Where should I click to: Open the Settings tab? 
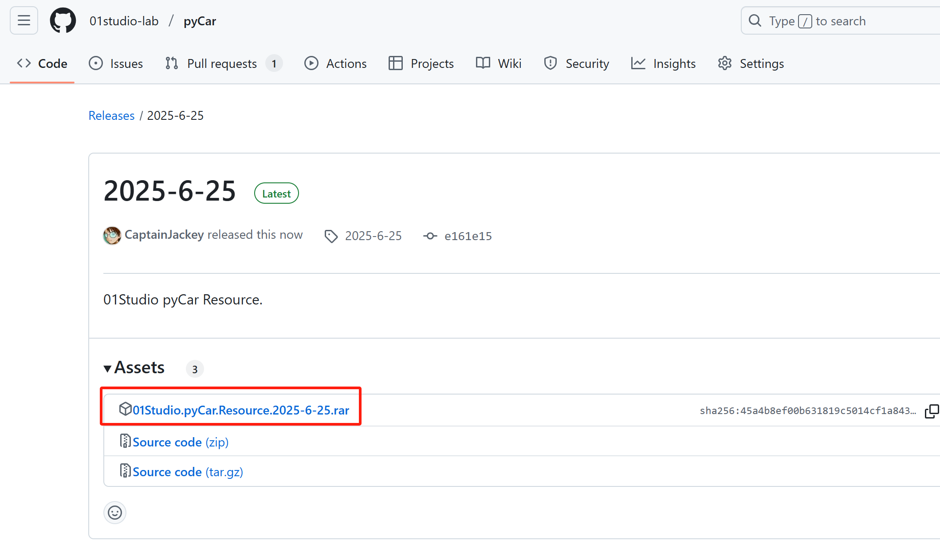[x=751, y=63]
